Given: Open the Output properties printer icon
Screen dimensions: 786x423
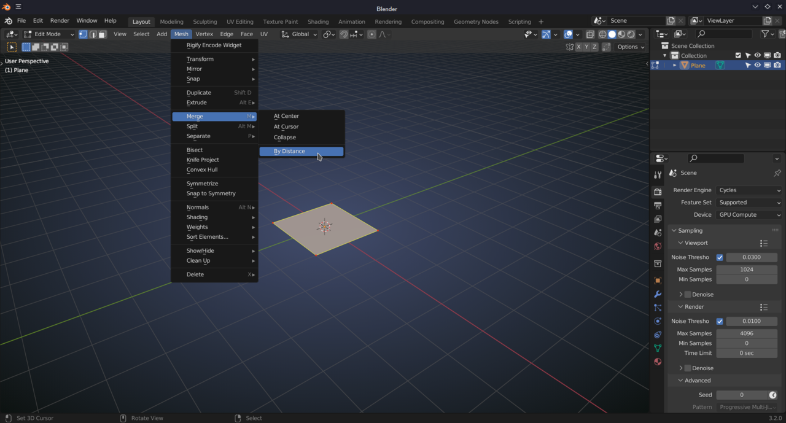Looking at the screenshot, I should [658, 206].
